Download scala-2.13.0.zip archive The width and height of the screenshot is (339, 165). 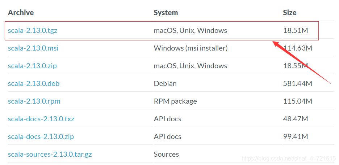point(32,66)
